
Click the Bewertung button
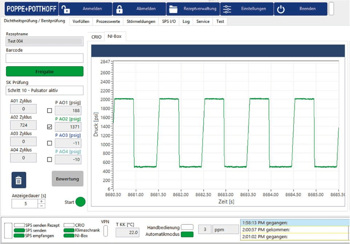(x=67, y=179)
